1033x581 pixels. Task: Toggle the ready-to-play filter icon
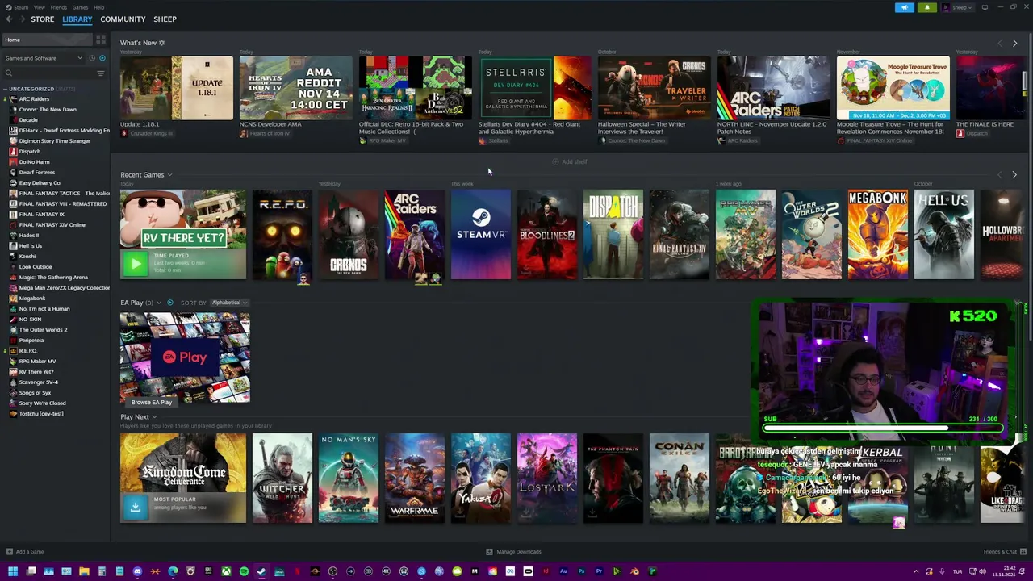(x=102, y=58)
